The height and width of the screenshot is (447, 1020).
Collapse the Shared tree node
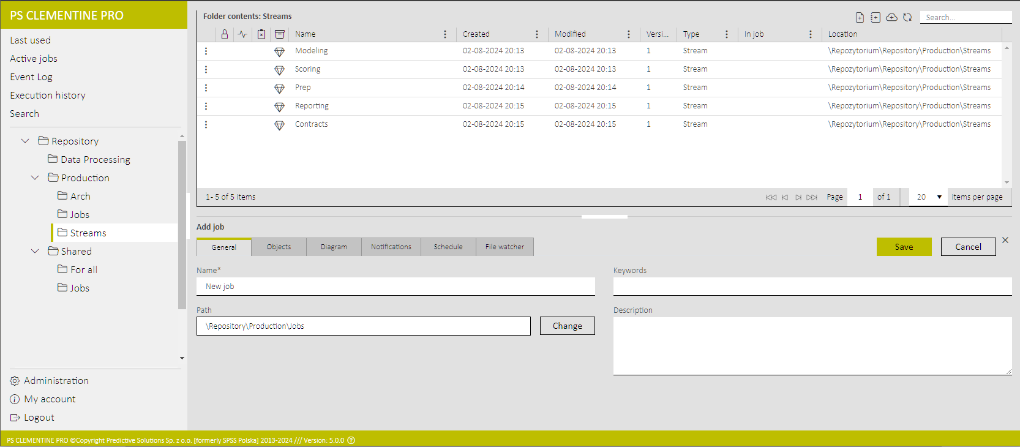pos(35,251)
